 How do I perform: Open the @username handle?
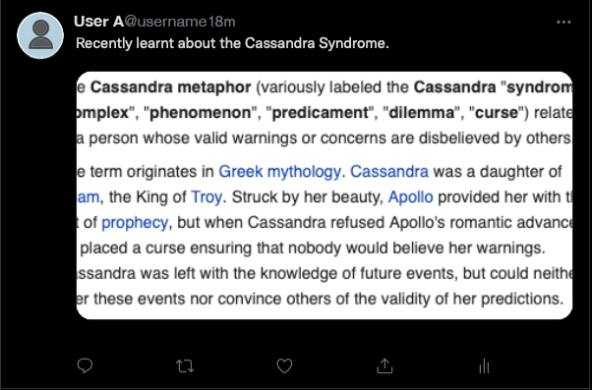(165, 22)
